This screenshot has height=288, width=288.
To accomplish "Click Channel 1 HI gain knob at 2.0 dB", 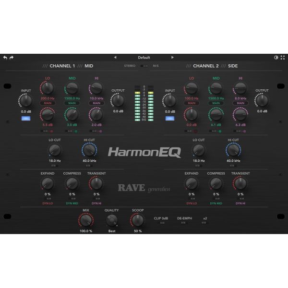I will [x=96, y=114].
